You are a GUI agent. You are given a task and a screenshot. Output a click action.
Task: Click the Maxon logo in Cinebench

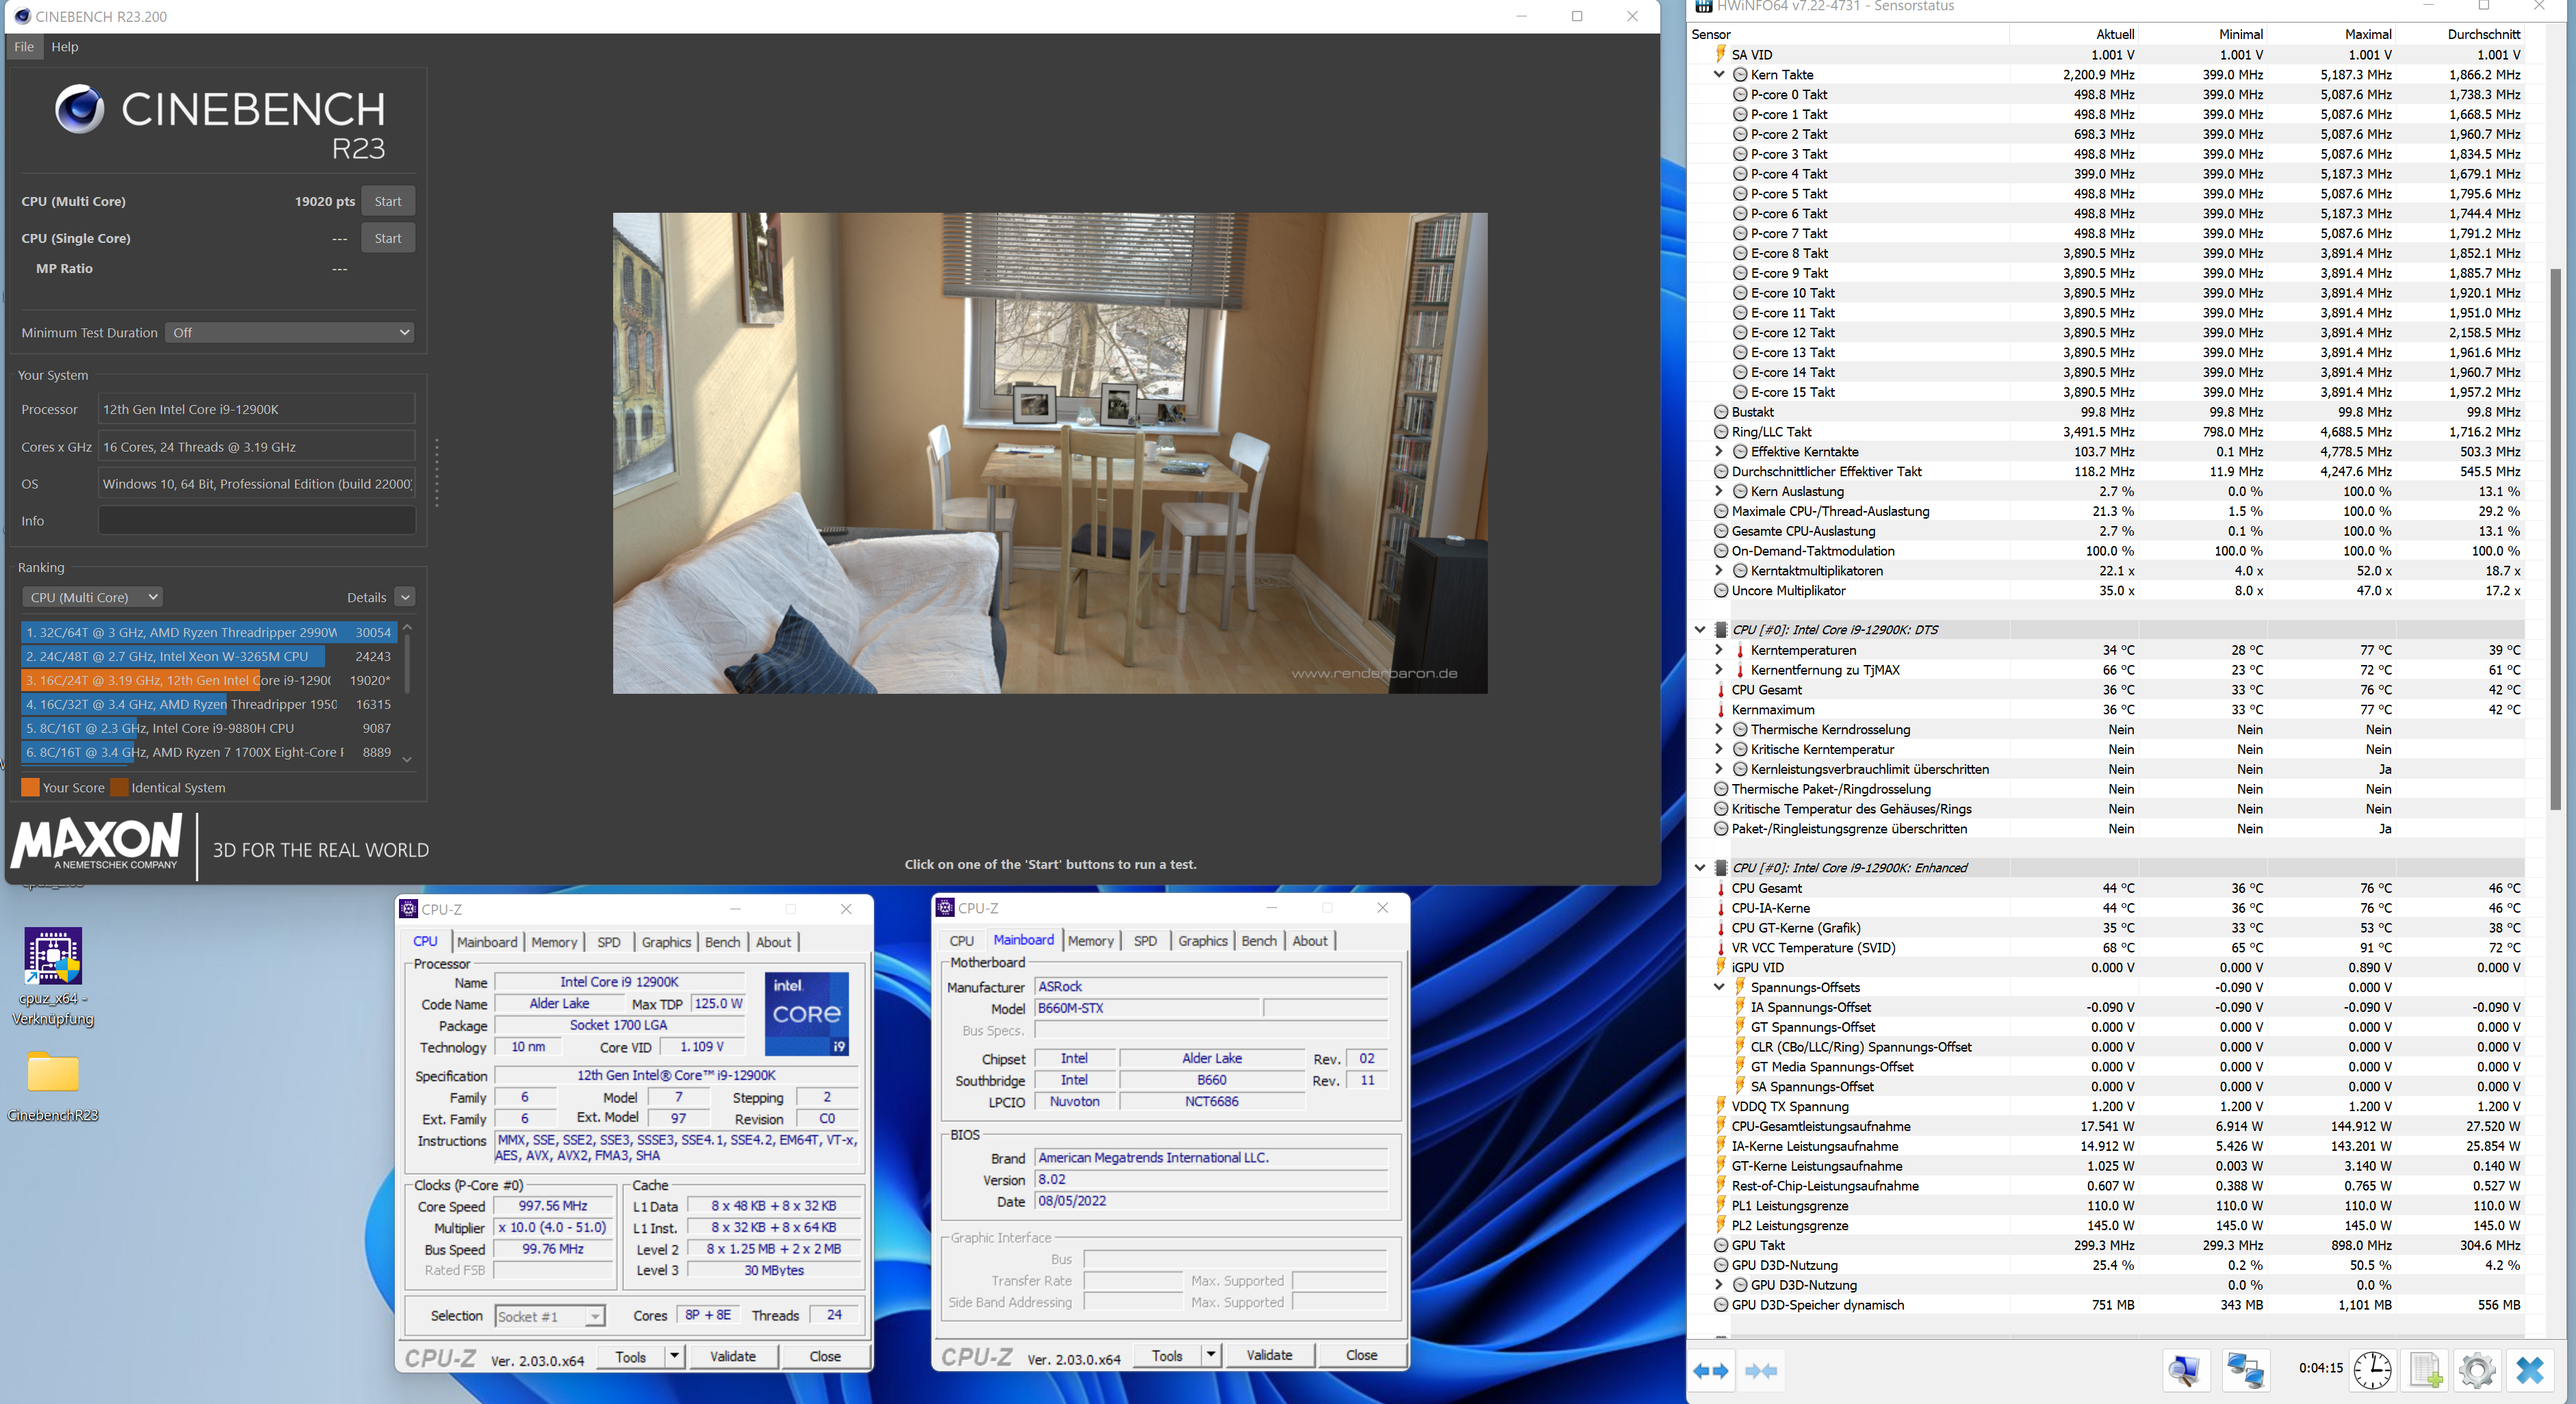pyautogui.click(x=95, y=845)
